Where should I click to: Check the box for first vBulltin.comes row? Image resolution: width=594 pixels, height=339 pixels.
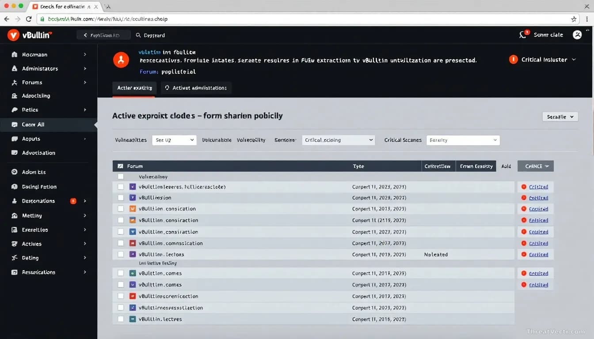click(x=121, y=273)
